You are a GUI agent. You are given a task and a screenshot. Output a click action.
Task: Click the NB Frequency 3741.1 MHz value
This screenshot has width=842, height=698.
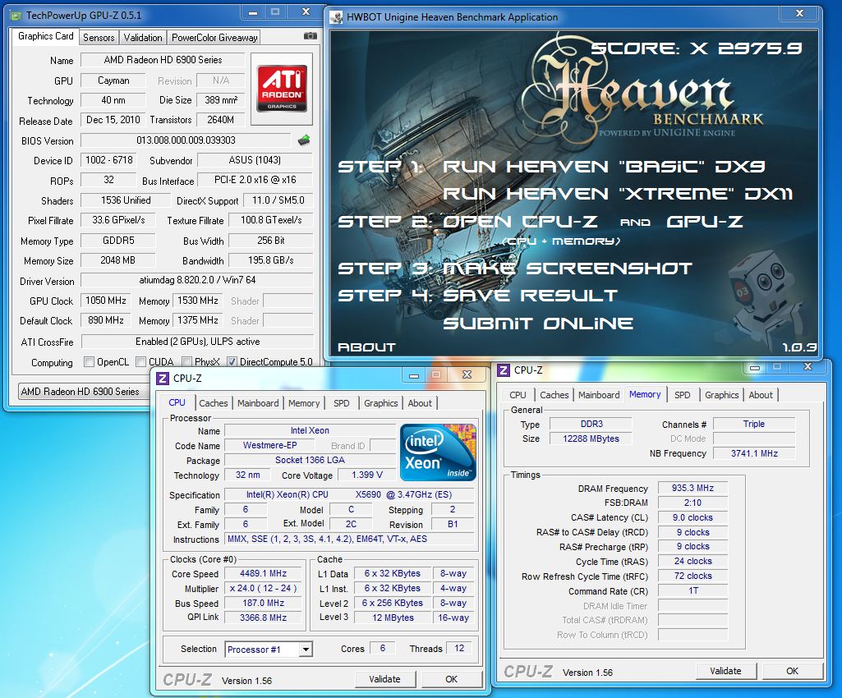(x=754, y=453)
